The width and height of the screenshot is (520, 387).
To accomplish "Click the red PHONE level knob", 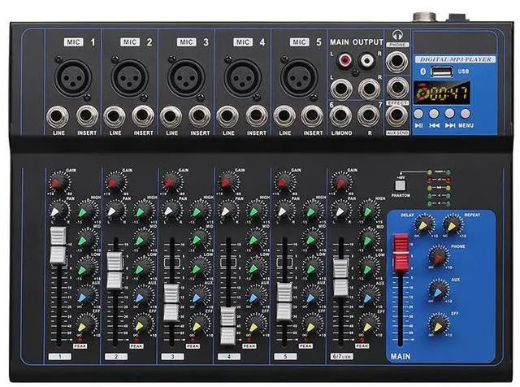I will (439, 257).
